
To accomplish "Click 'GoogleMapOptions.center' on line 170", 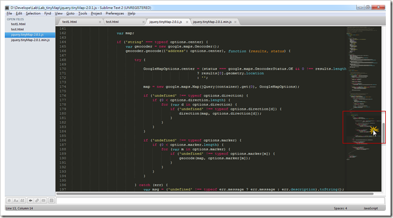I will pos(169,69).
